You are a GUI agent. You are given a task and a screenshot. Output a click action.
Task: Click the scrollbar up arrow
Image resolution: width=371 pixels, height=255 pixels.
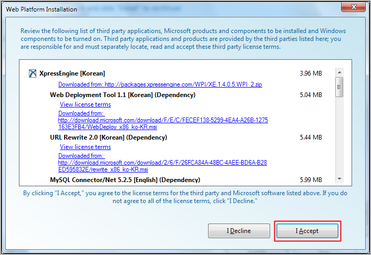pos(339,72)
